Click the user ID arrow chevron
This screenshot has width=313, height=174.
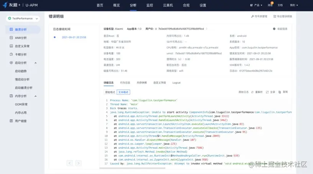(x=206, y=29)
